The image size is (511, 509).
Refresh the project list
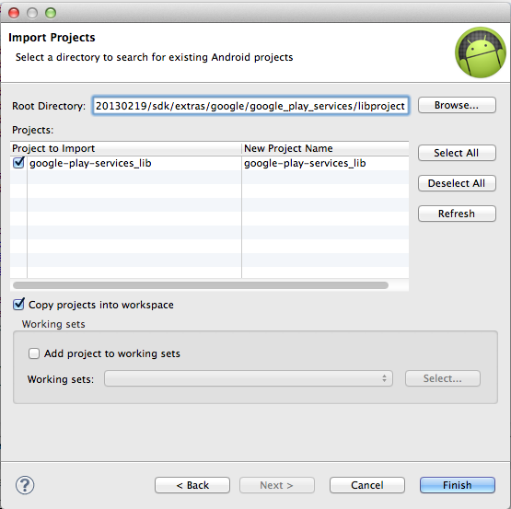click(457, 214)
